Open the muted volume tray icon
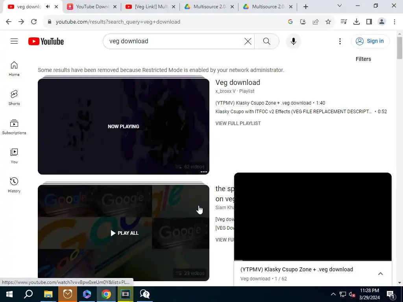Screen dimensions: 403x302 [352, 294]
